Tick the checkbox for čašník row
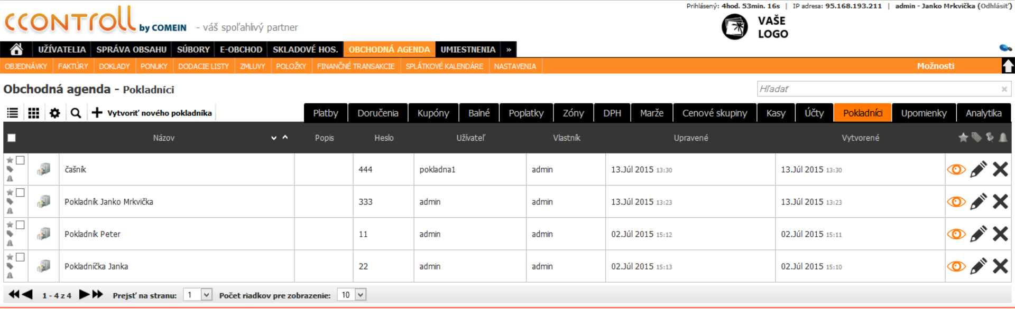The image size is (1015, 309). click(20, 160)
